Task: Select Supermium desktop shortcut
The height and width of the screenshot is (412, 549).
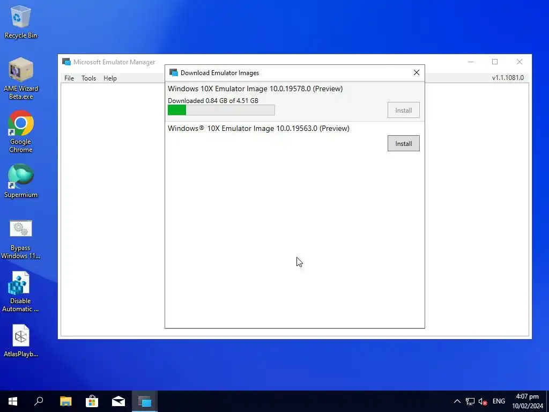Action: 21,181
